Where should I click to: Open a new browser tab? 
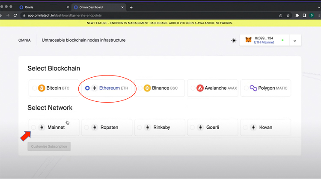click(131, 7)
